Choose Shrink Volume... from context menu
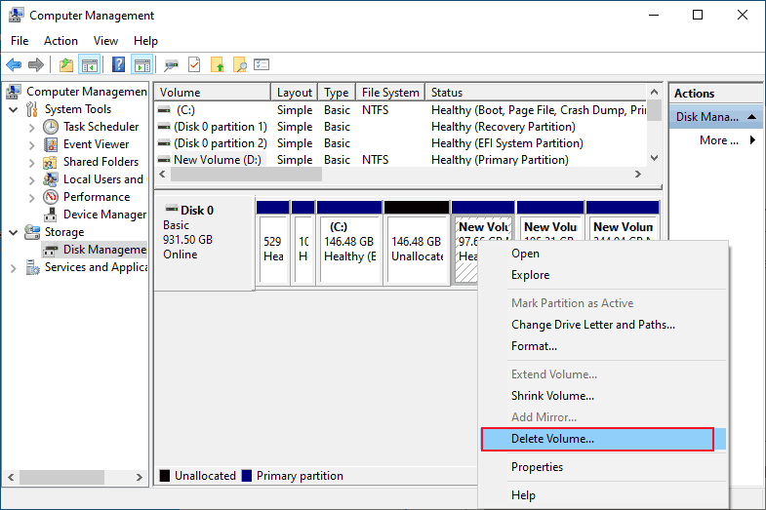The width and height of the screenshot is (766, 510). pos(603,396)
